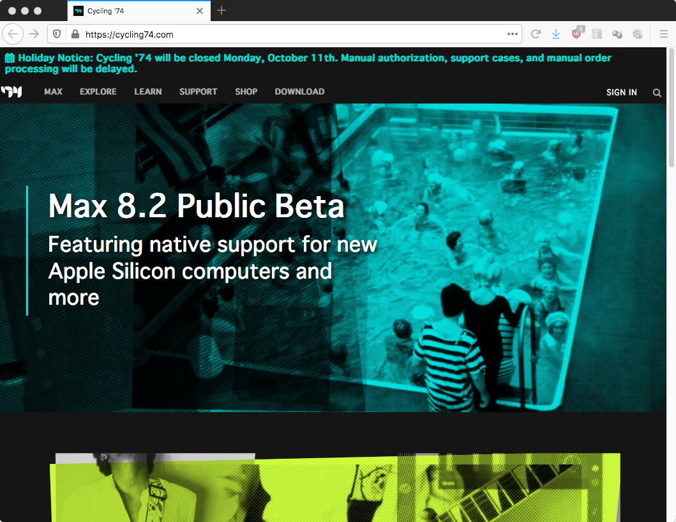Image resolution: width=676 pixels, height=522 pixels.
Task: Open the downloads arrow in toolbar
Action: point(556,34)
